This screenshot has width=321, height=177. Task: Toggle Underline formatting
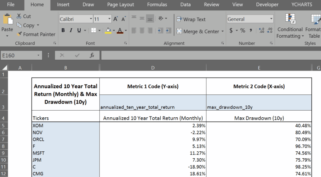click(79, 30)
